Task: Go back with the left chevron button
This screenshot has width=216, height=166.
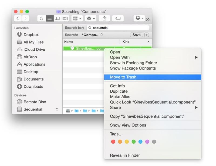Action: [18, 18]
